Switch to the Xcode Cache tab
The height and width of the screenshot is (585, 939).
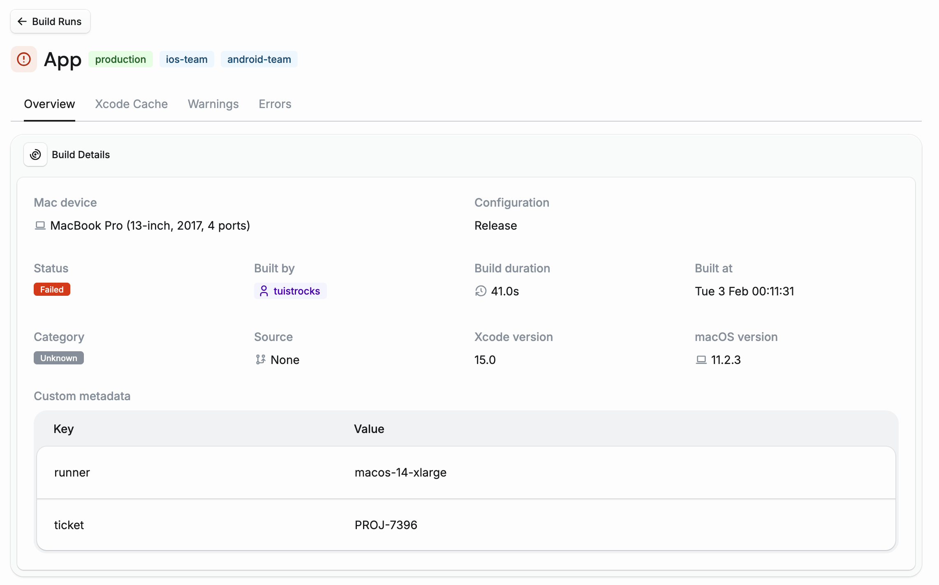tap(131, 104)
